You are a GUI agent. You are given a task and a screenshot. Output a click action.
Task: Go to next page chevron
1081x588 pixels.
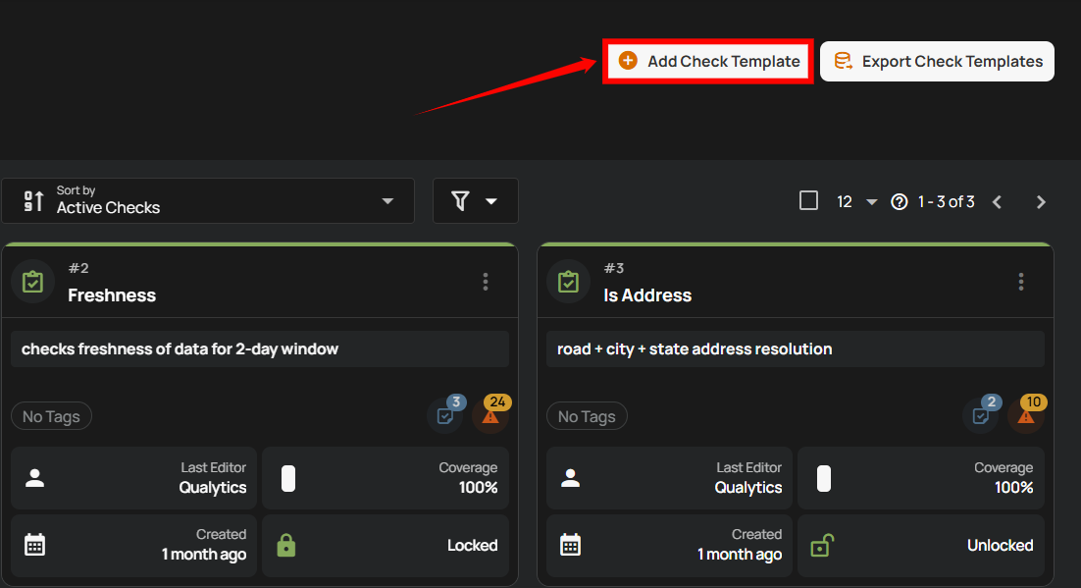(1041, 201)
